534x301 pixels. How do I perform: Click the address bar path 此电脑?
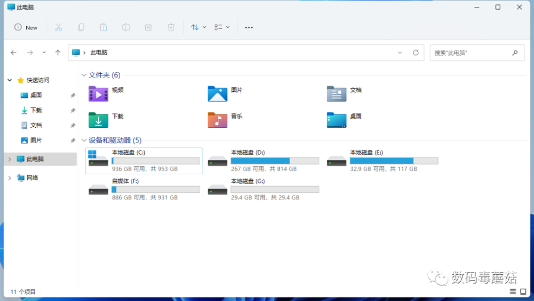99,52
